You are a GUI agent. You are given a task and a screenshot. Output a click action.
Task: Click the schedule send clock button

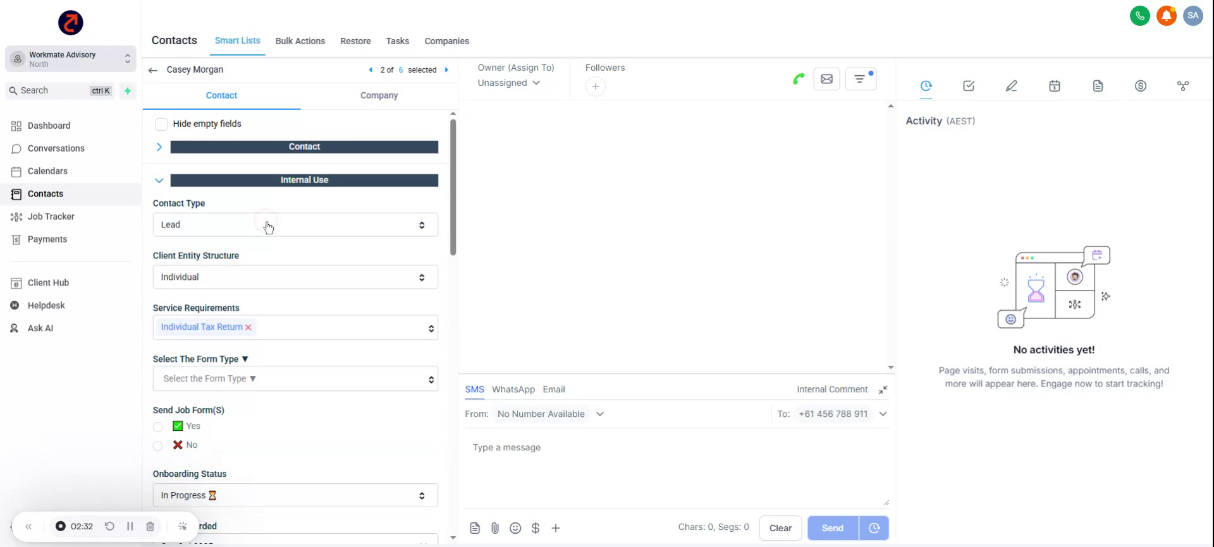[x=874, y=528]
